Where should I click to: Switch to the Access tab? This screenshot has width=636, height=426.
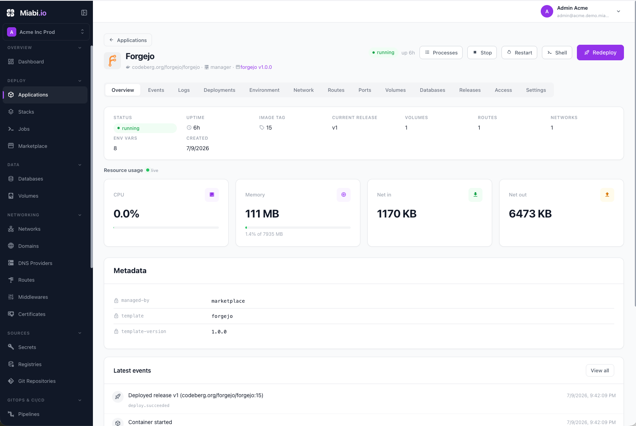(503, 90)
